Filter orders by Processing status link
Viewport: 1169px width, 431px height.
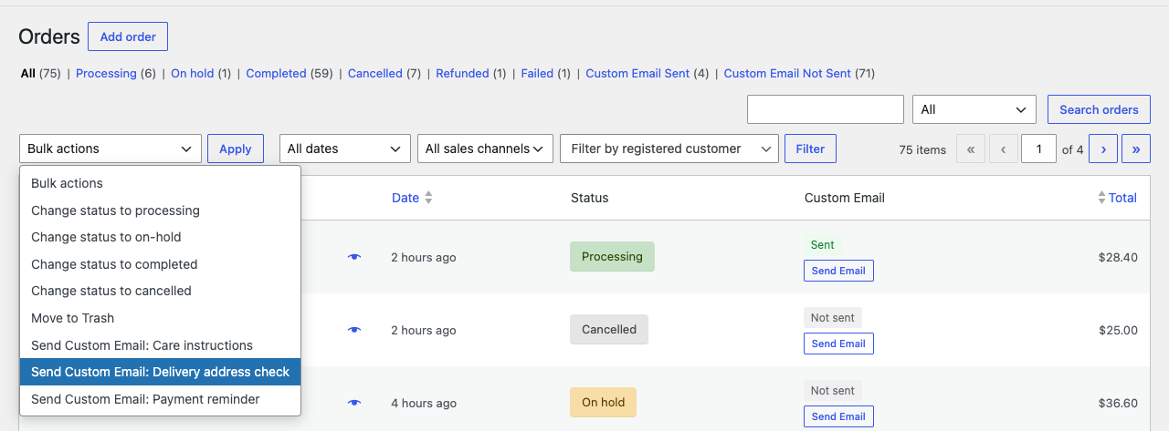(x=106, y=73)
